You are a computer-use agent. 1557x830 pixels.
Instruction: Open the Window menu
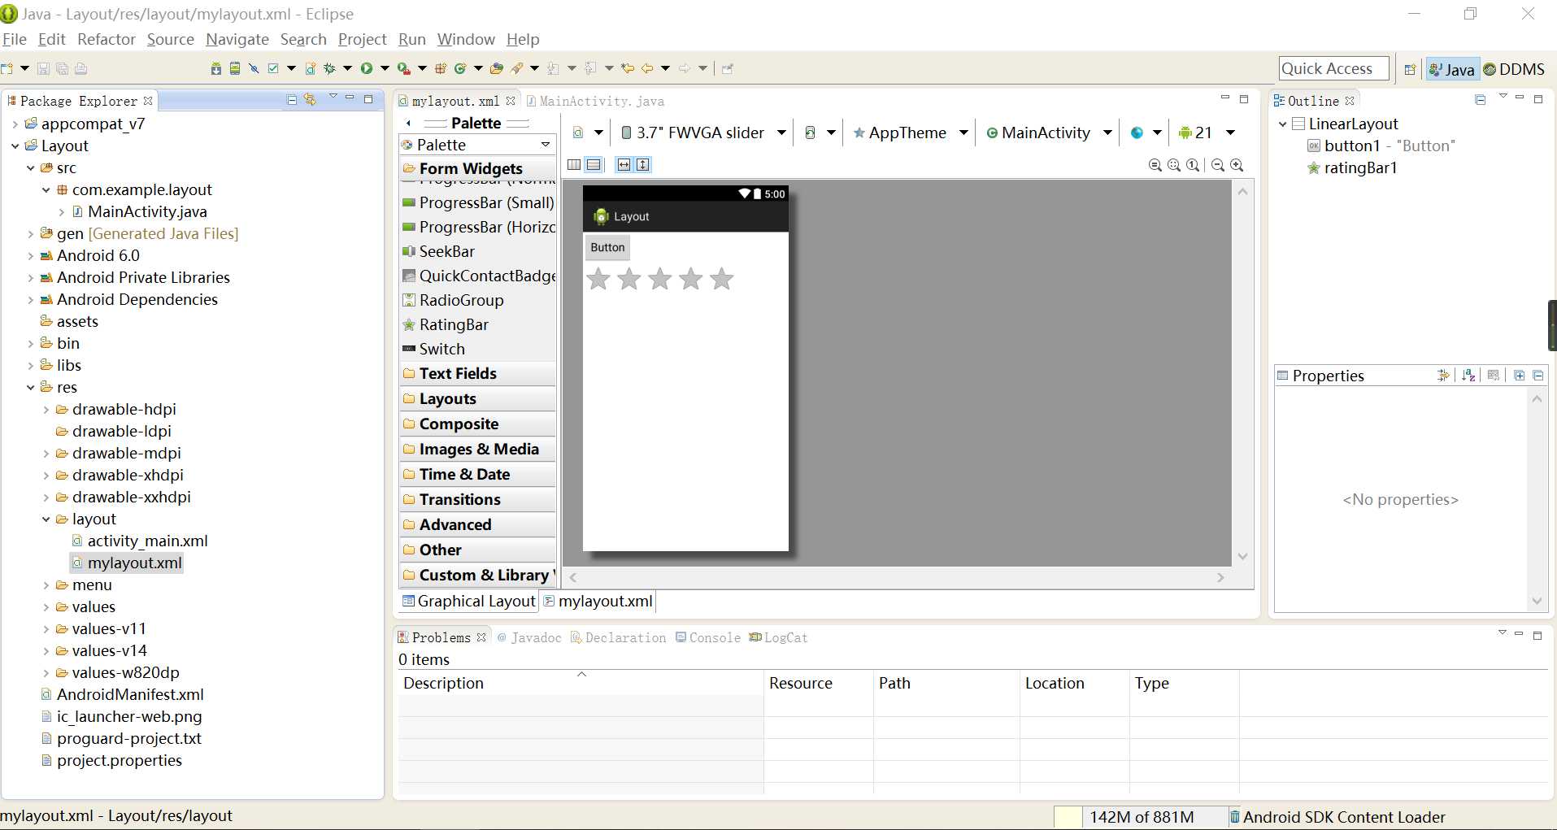pos(466,39)
